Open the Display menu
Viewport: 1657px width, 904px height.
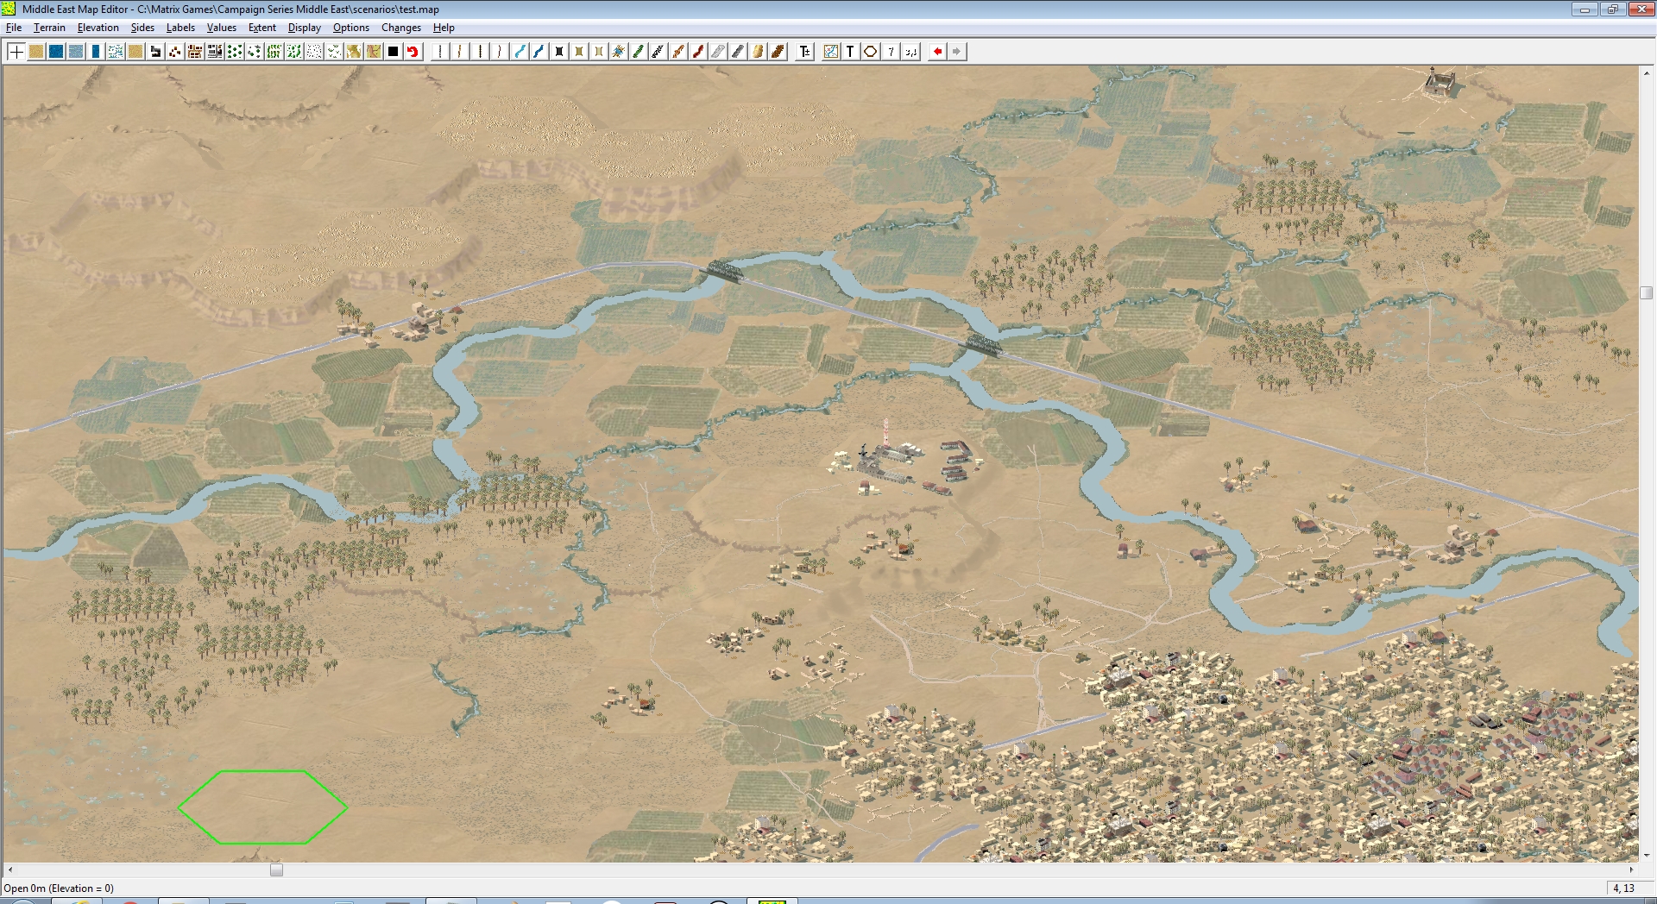[305, 28]
